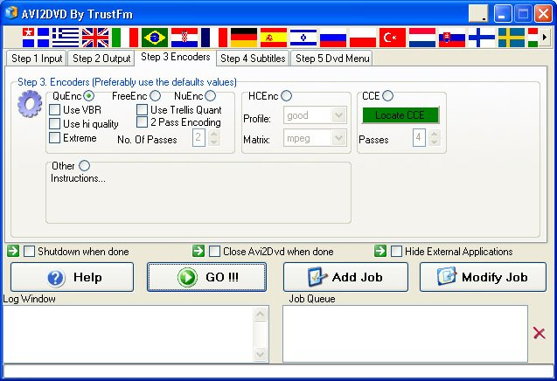Screen dimensions: 557x381
Task: Turn on 2 Pass Encoding
Action: (142, 122)
